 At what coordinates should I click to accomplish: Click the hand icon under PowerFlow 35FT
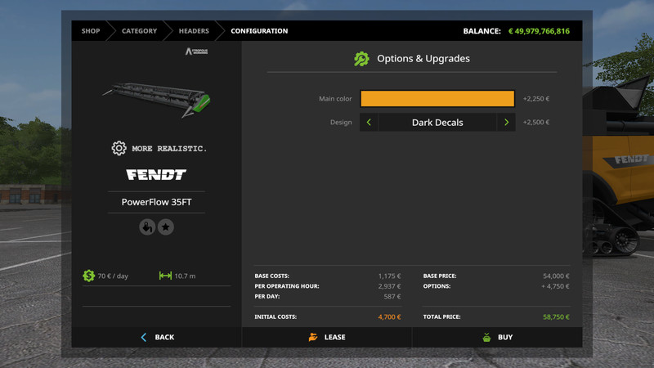(147, 227)
